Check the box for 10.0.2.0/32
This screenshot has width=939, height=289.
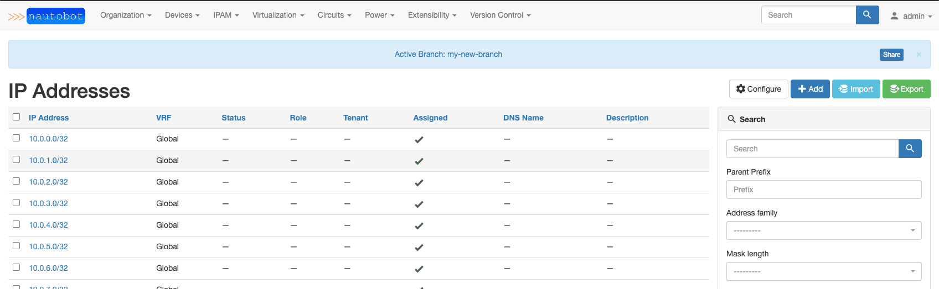point(17,181)
